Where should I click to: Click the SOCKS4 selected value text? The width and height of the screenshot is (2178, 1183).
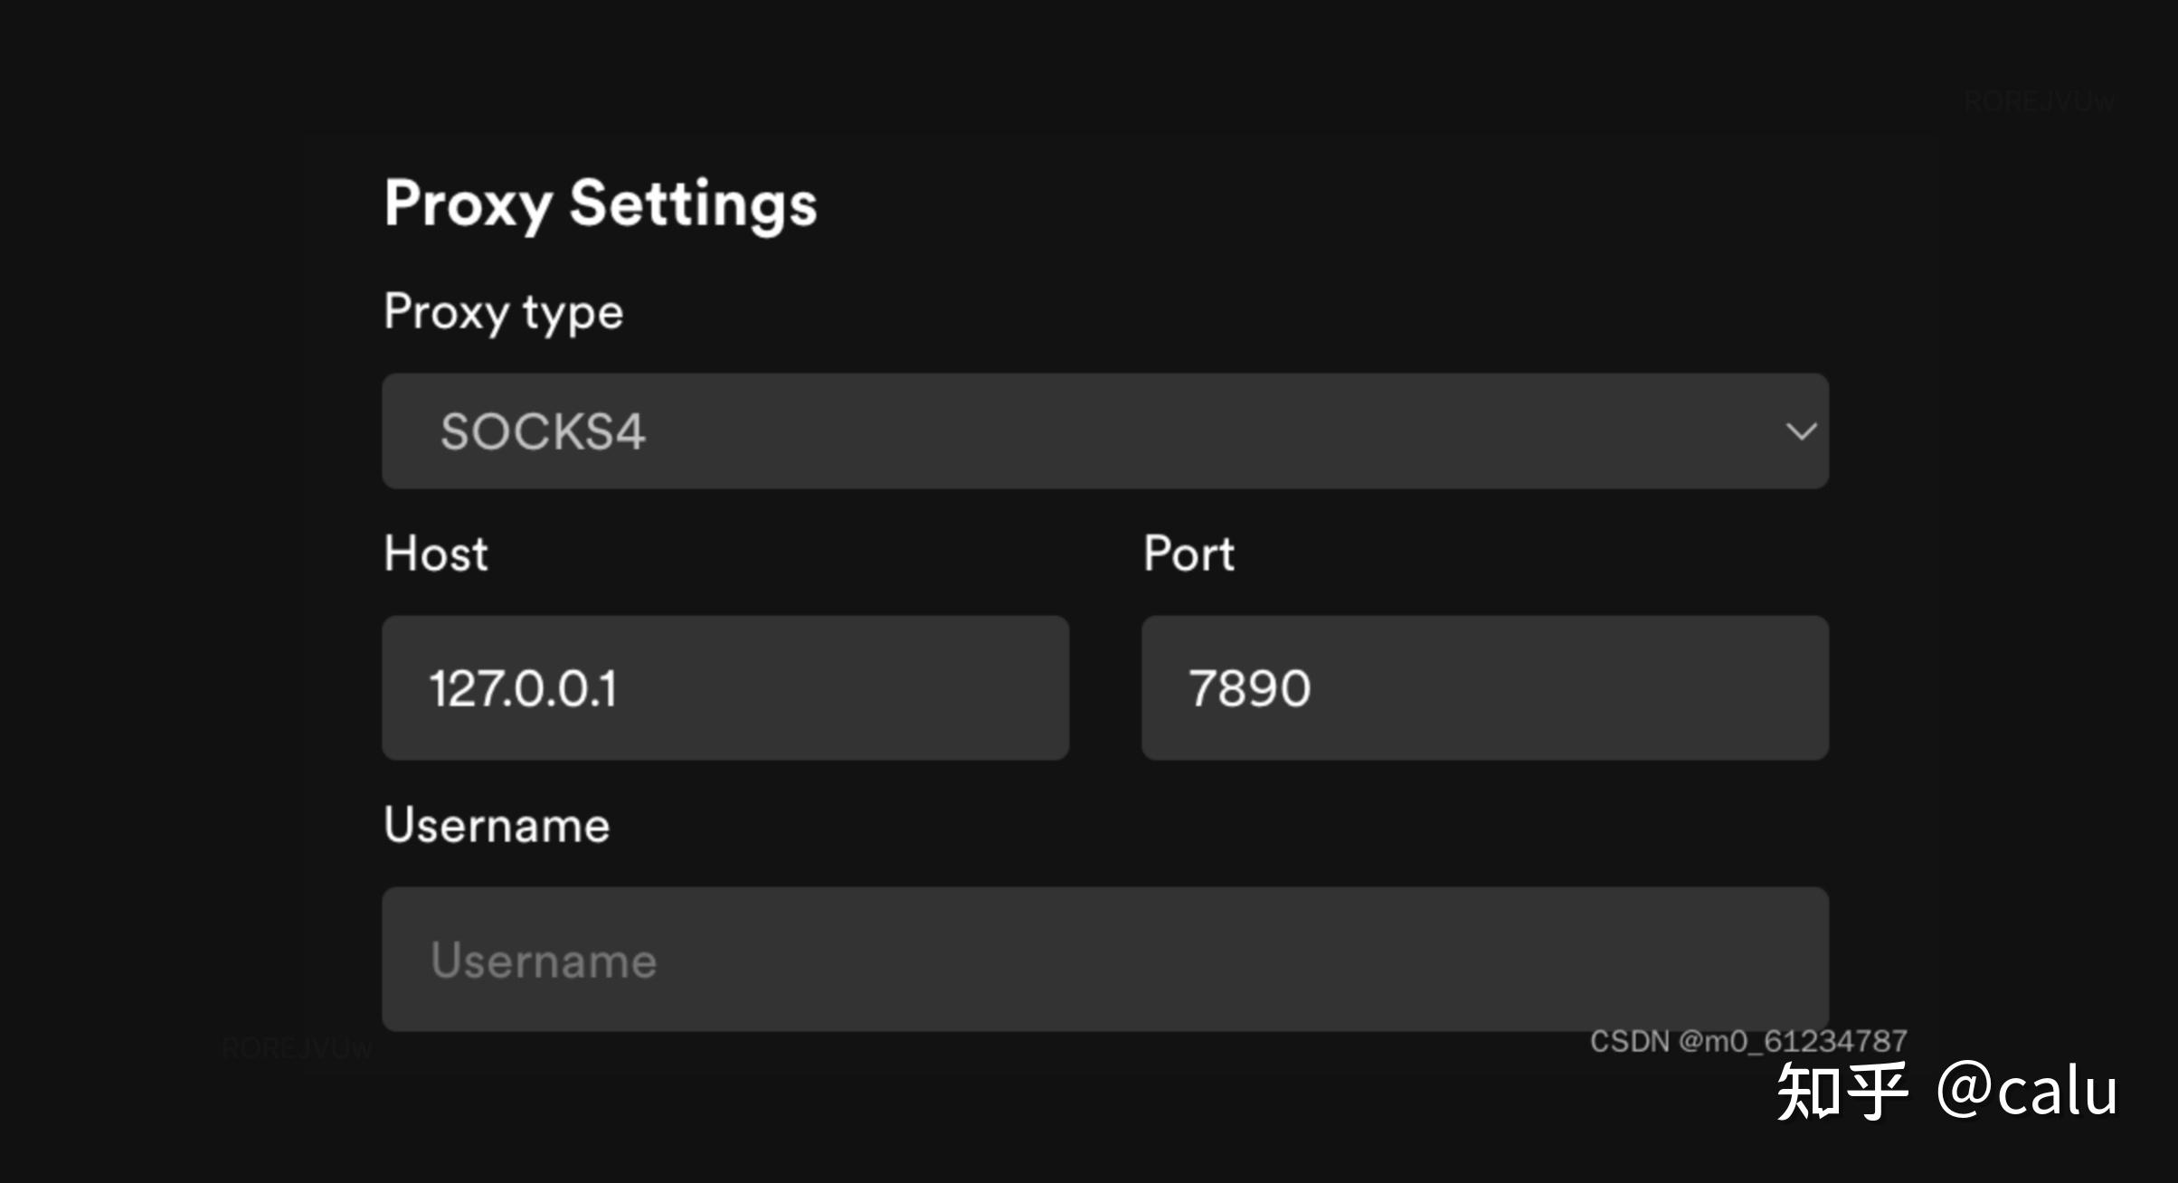coord(543,431)
